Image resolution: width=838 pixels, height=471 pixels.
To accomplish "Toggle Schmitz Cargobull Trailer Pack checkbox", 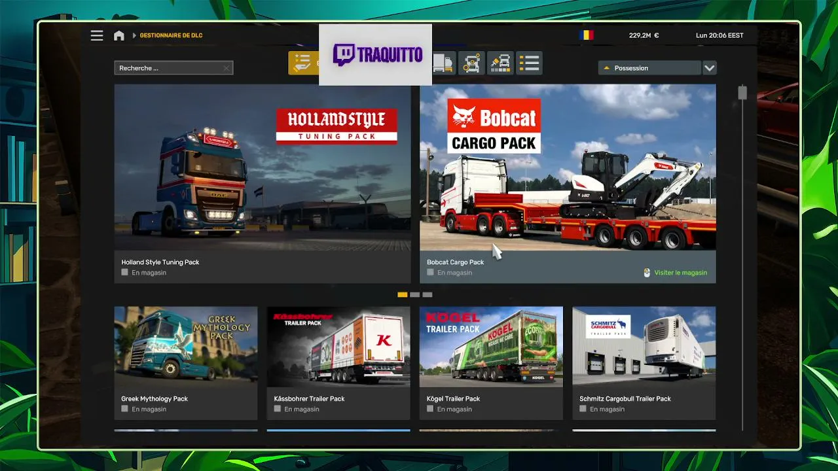I will pos(583,409).
